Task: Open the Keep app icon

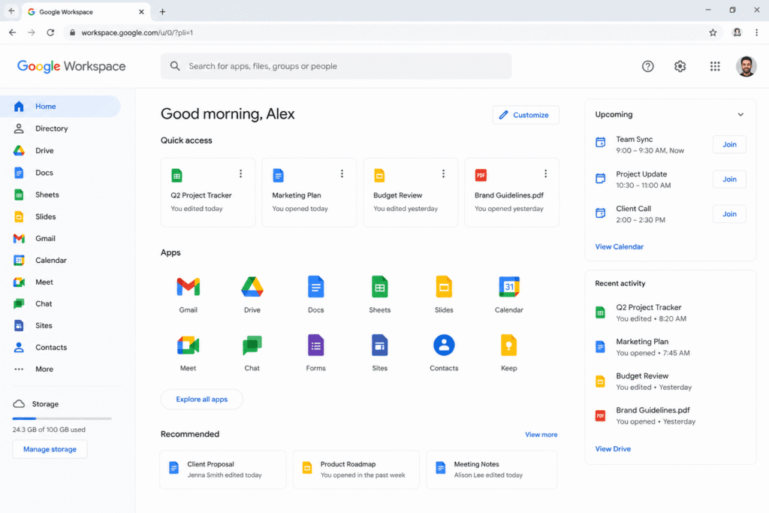Action: [509, 346]
